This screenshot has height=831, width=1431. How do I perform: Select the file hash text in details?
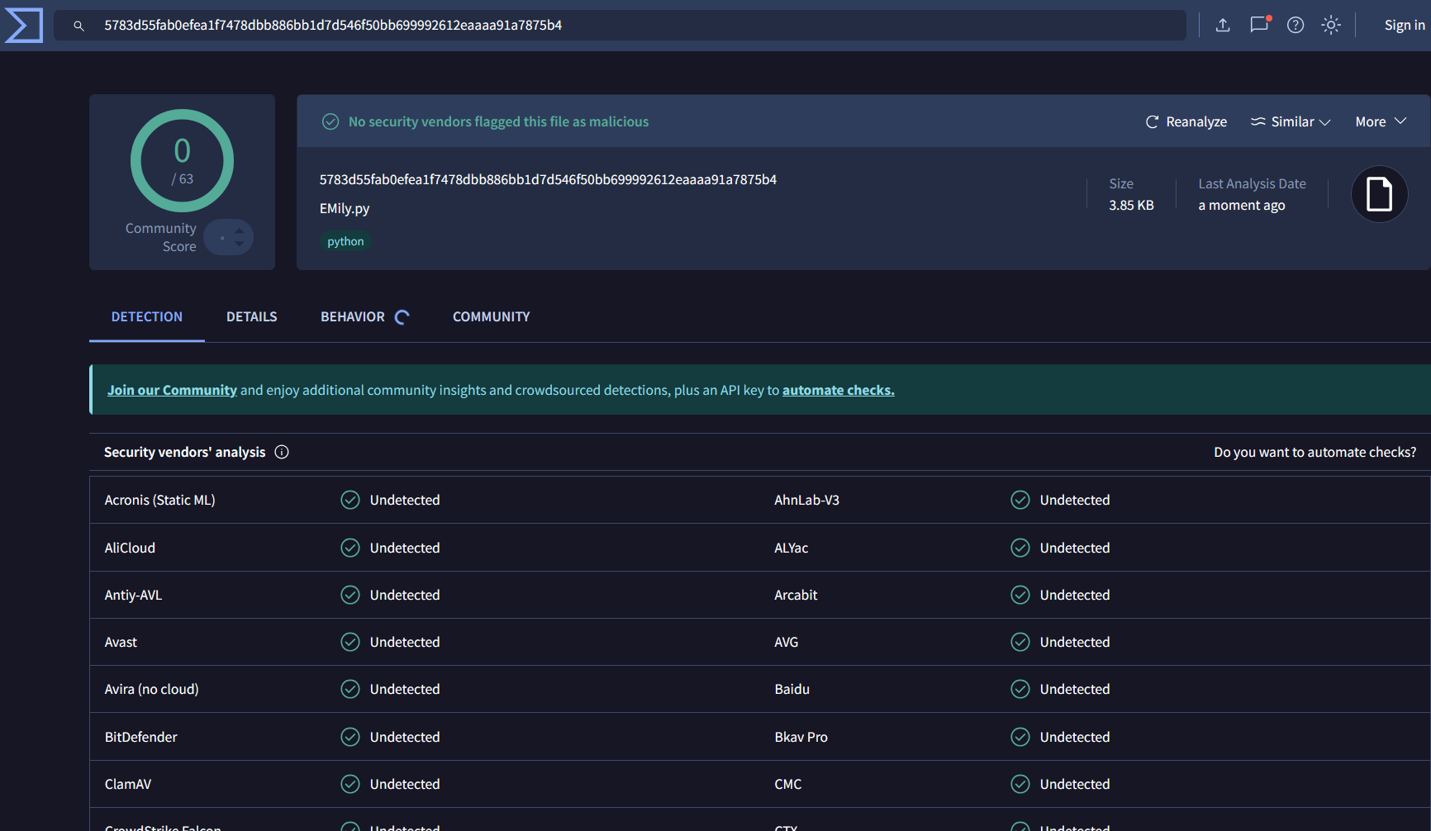548,179
